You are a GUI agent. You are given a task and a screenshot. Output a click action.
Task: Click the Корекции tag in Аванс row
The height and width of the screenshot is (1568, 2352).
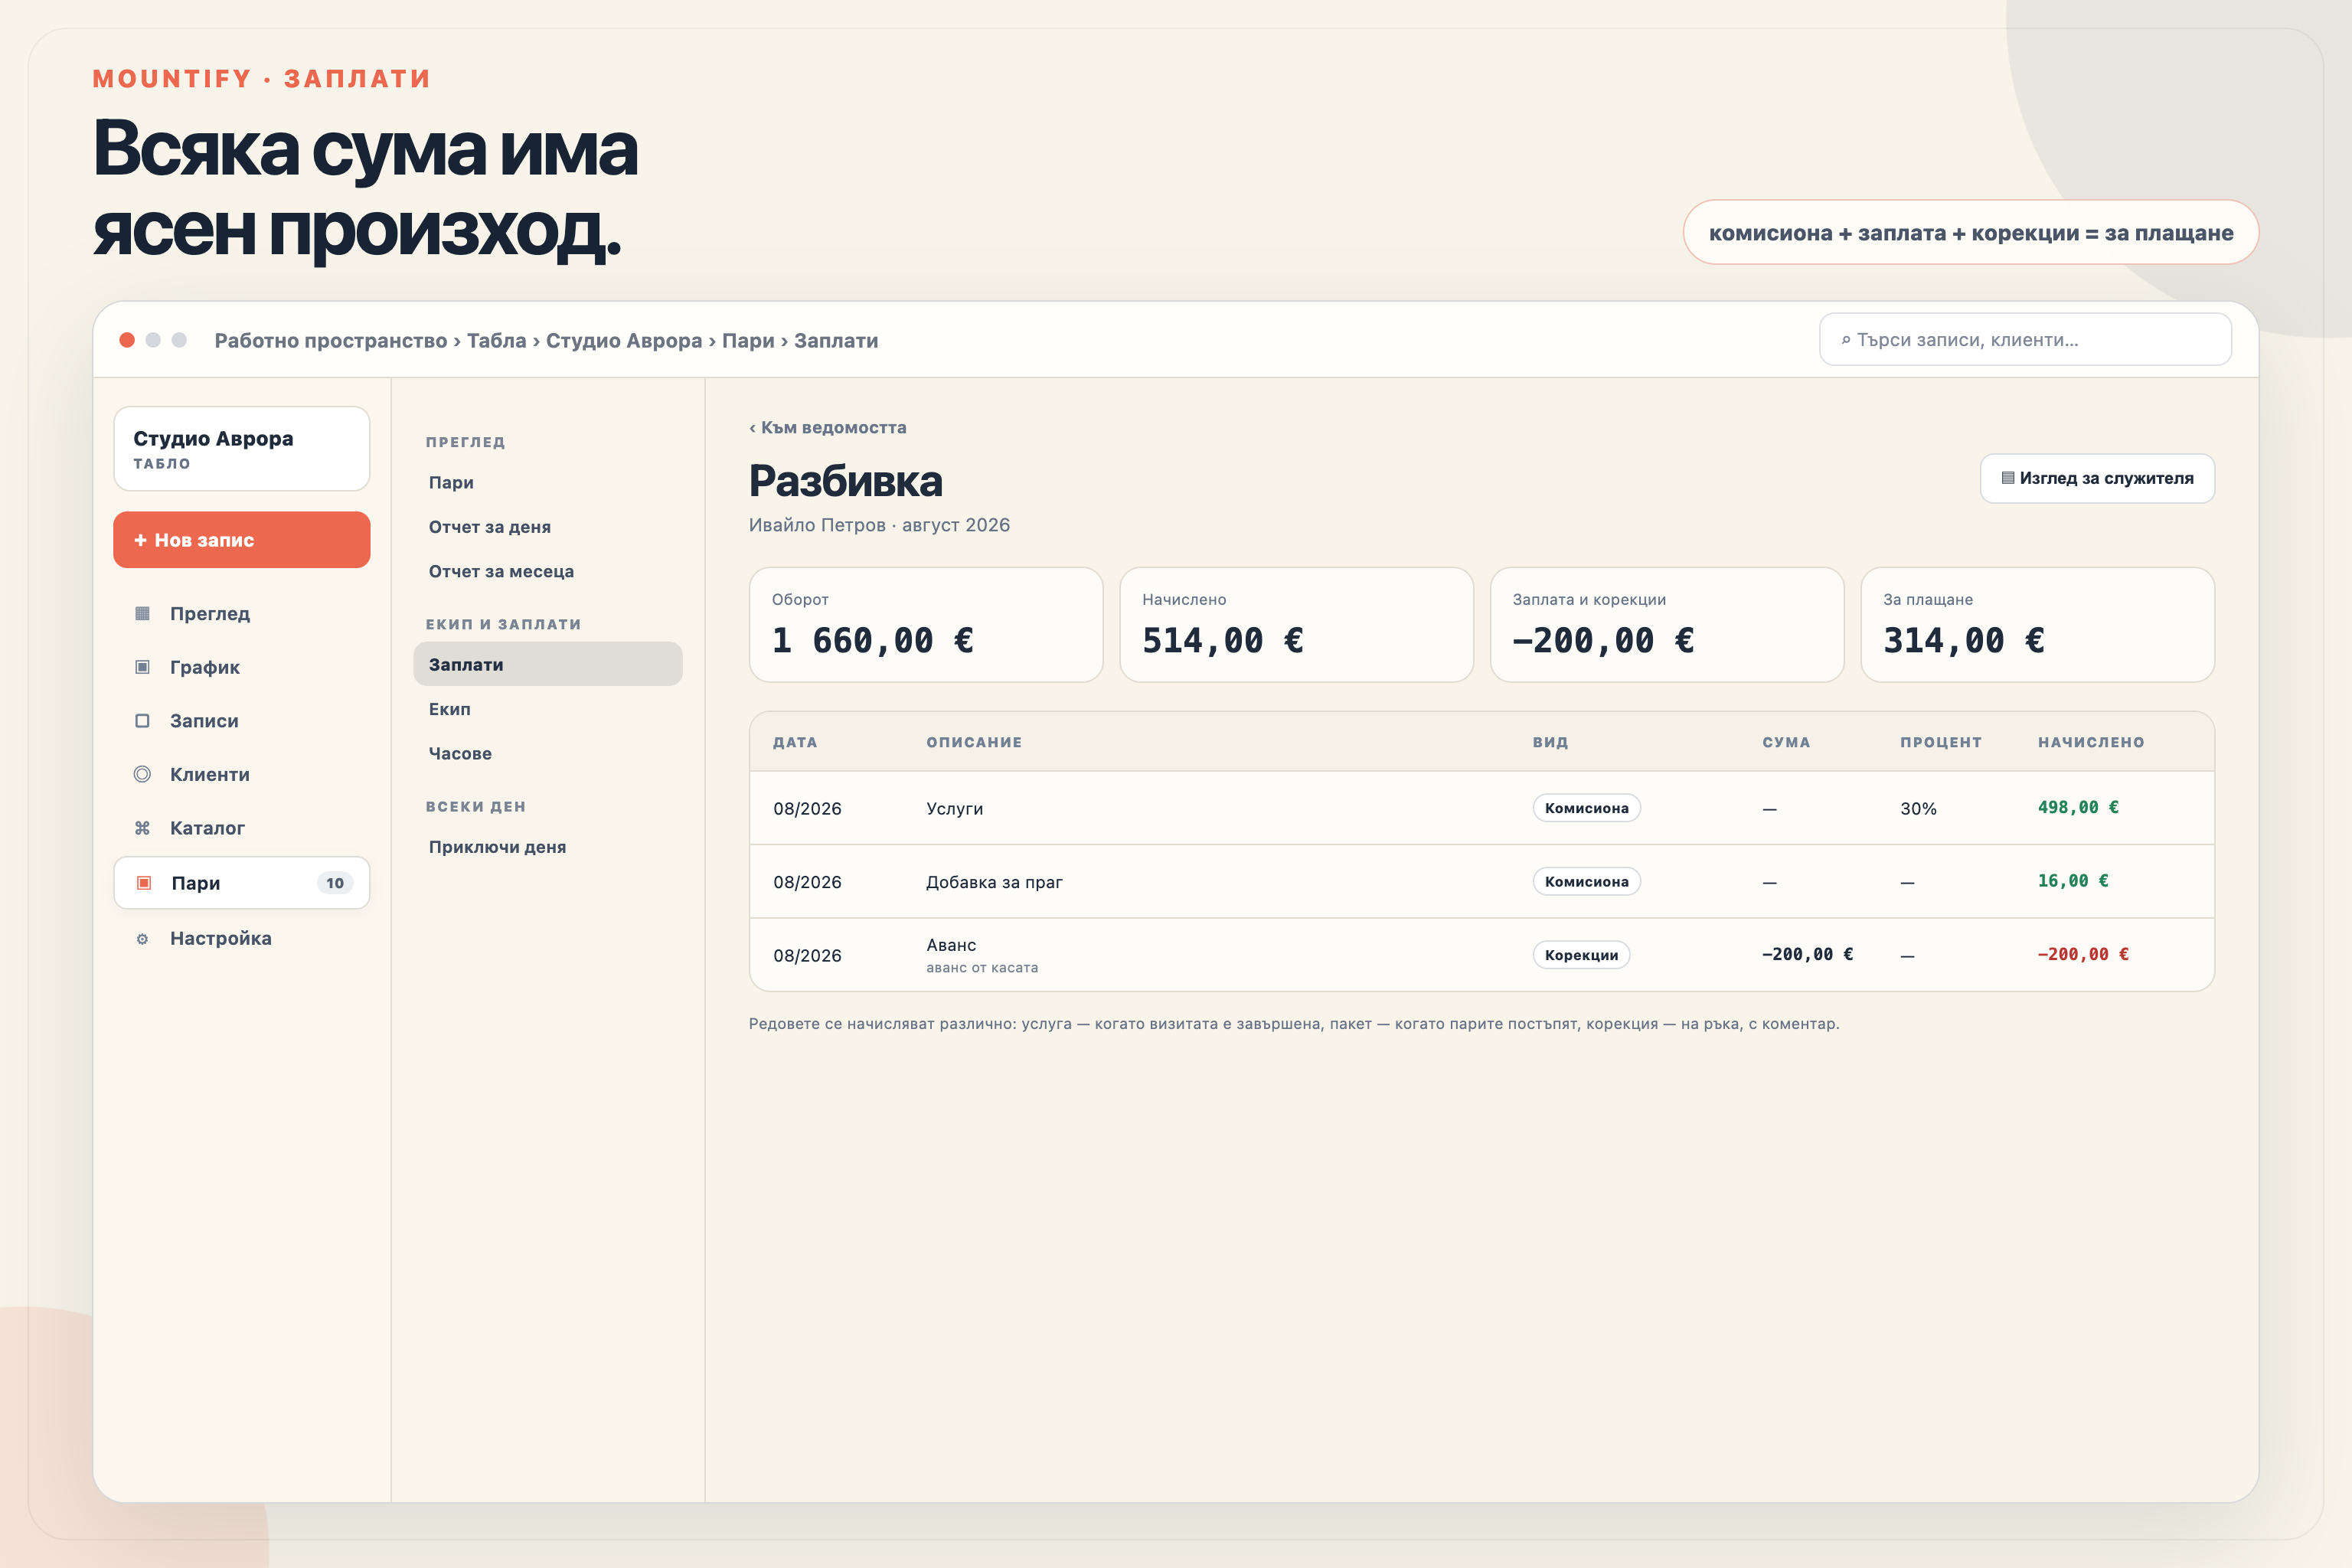[1581, 955]
